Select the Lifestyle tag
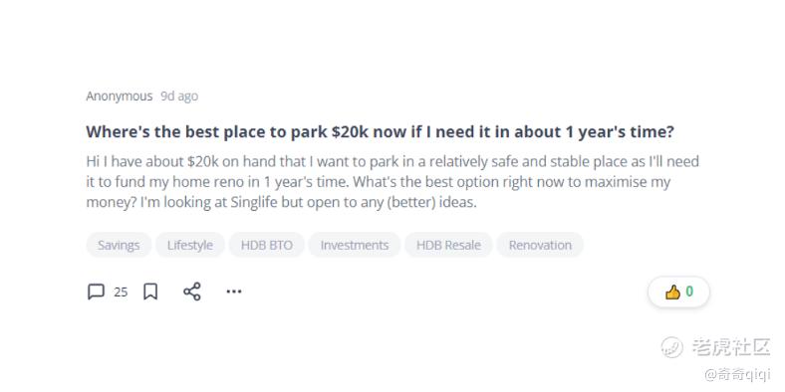785x392 pixels. coord(189,245)
